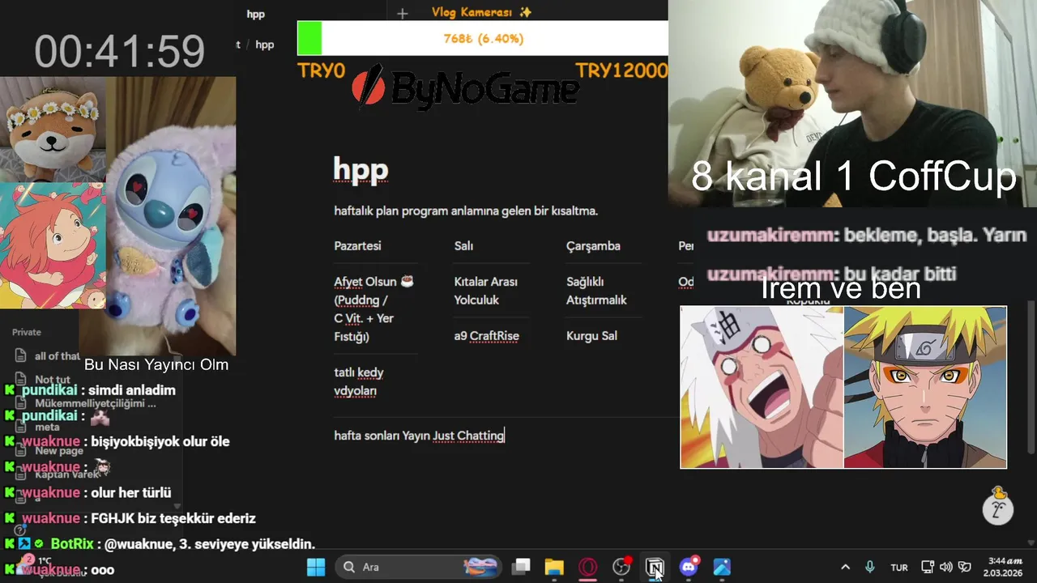Click the Notion help question mark icon
Image resolution: width=1037 pixels, height=583 pixels.
click(x=20, y=530)
